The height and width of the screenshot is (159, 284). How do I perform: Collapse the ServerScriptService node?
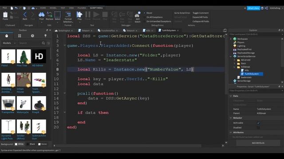click(231, 57)
